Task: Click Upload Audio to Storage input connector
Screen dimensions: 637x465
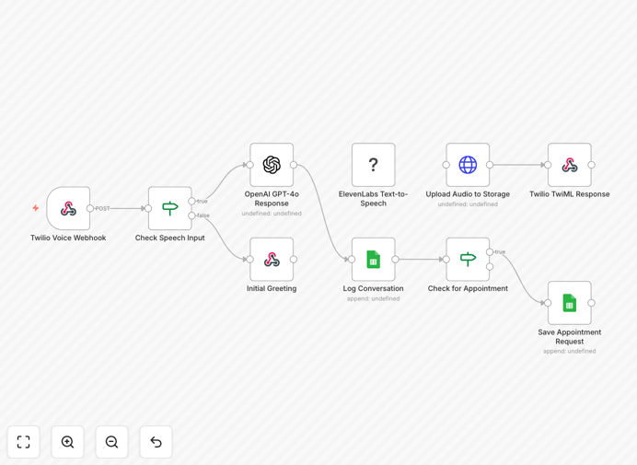Action: pos(446,165)
